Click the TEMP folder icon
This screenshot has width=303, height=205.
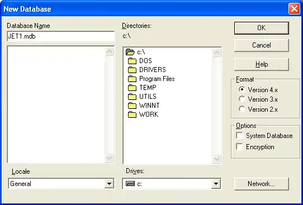point(132,88)
